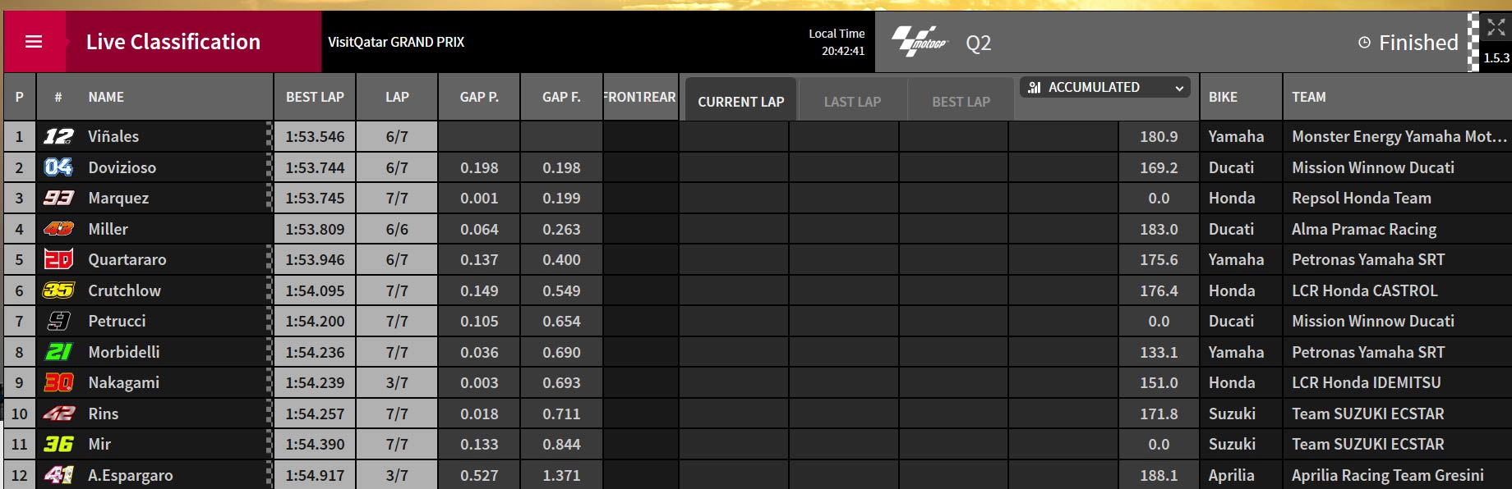This screenshot has width=1512, height=489.
Task: Toggle fullscreen with the expand icon
Action: pos(1496,28)
